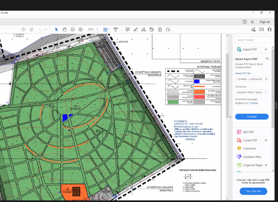Expand the Organize Pages options
This screenshot has width=278, height=202.
(x=266, y=165)
